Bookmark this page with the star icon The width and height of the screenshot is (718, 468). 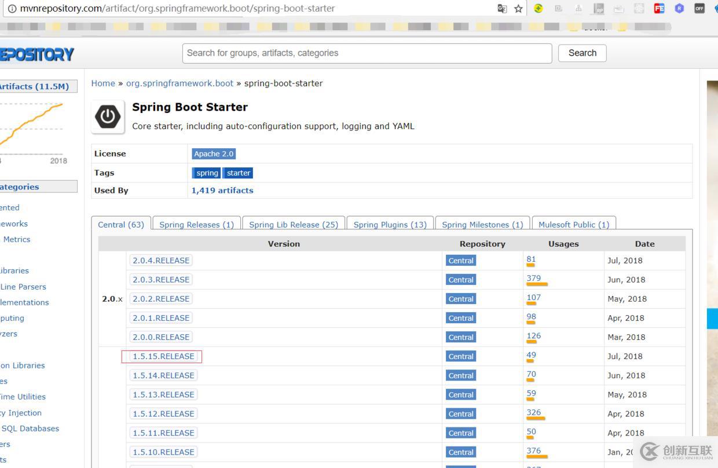pyautogui.click(x=518, y=8)
